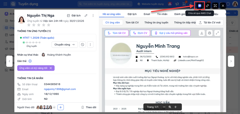Click the Website tuyển dụng link
240x114 pixels.
[x=151, y=4]
